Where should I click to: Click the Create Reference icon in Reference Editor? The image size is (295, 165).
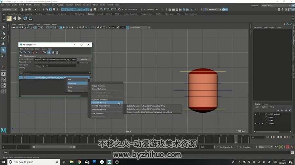tap(21, 52)
